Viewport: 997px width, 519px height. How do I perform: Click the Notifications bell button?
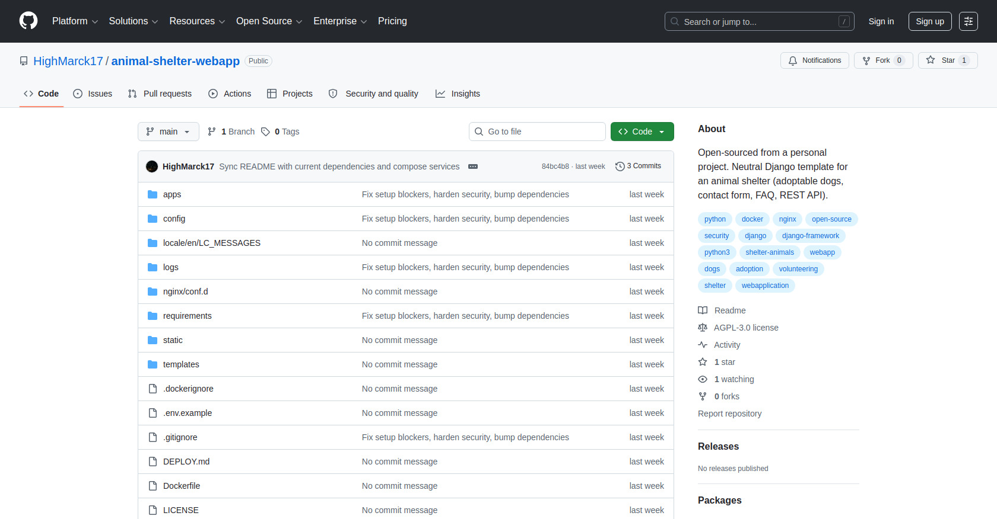coord(814,60)
